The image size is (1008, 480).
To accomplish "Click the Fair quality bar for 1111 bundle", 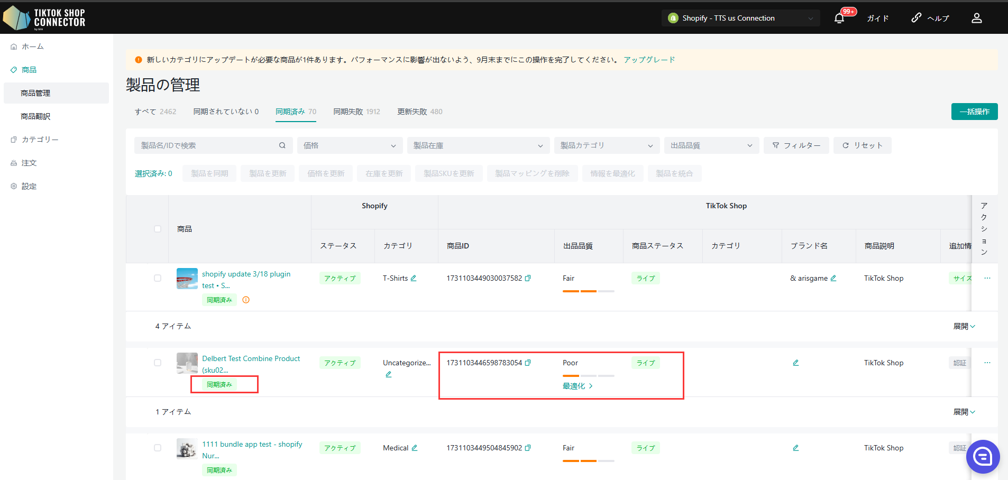I will pos(588,461).
